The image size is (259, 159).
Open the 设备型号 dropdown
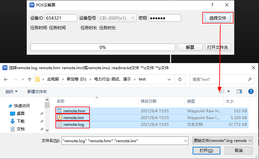pyautogui.click(x=117, y=18)
